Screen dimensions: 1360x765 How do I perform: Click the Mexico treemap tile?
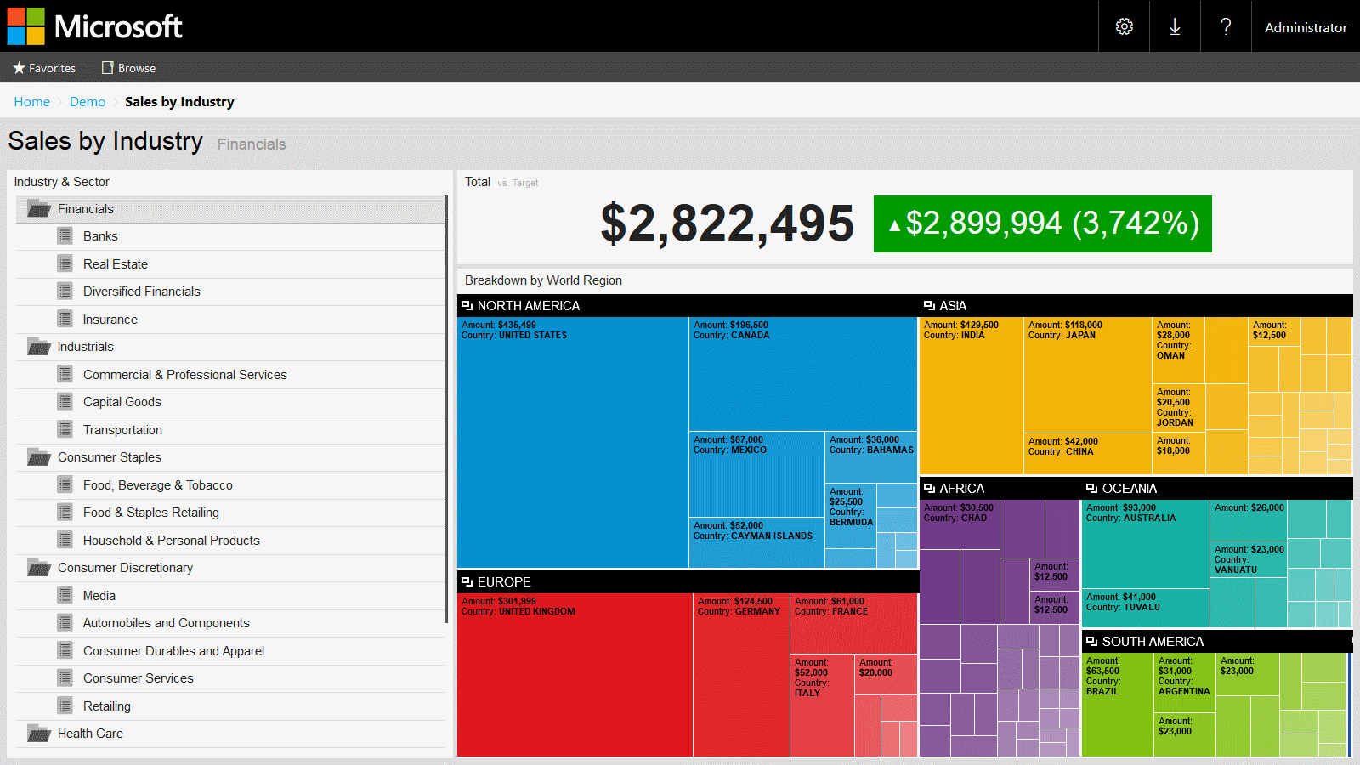coord(756,474)
